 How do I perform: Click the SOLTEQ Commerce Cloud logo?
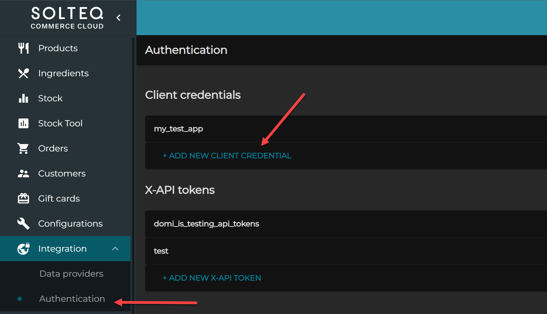[x=67, y=17]
